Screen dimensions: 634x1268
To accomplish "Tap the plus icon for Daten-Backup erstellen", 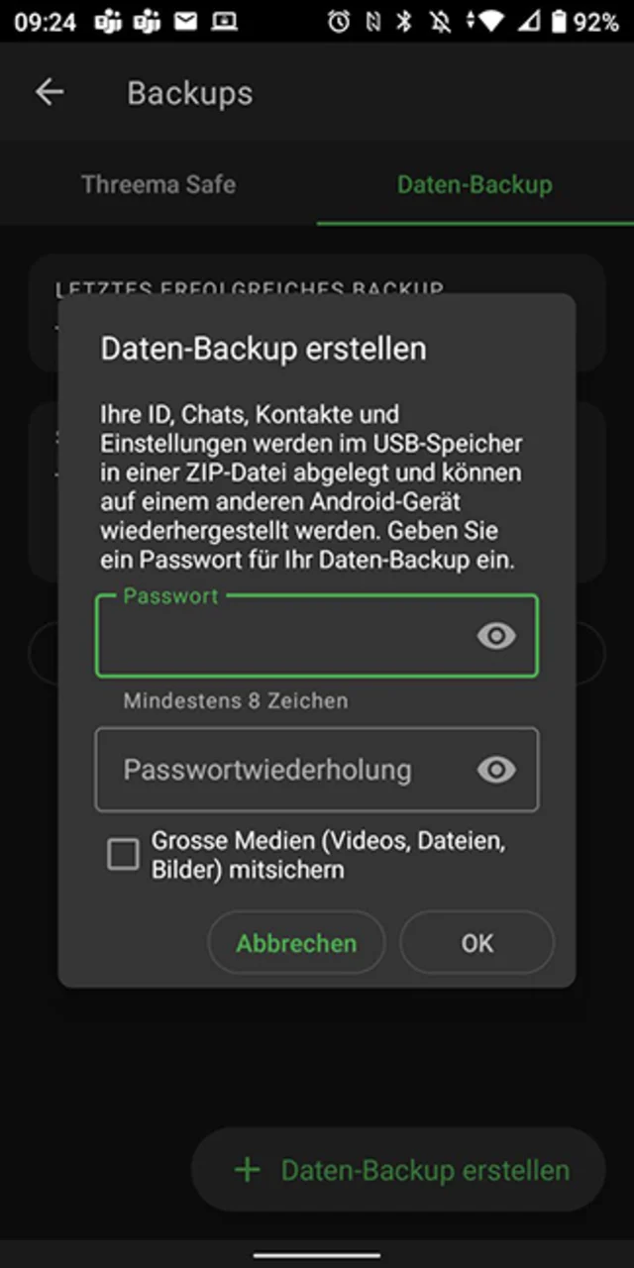I will [x=247, y=1170].
